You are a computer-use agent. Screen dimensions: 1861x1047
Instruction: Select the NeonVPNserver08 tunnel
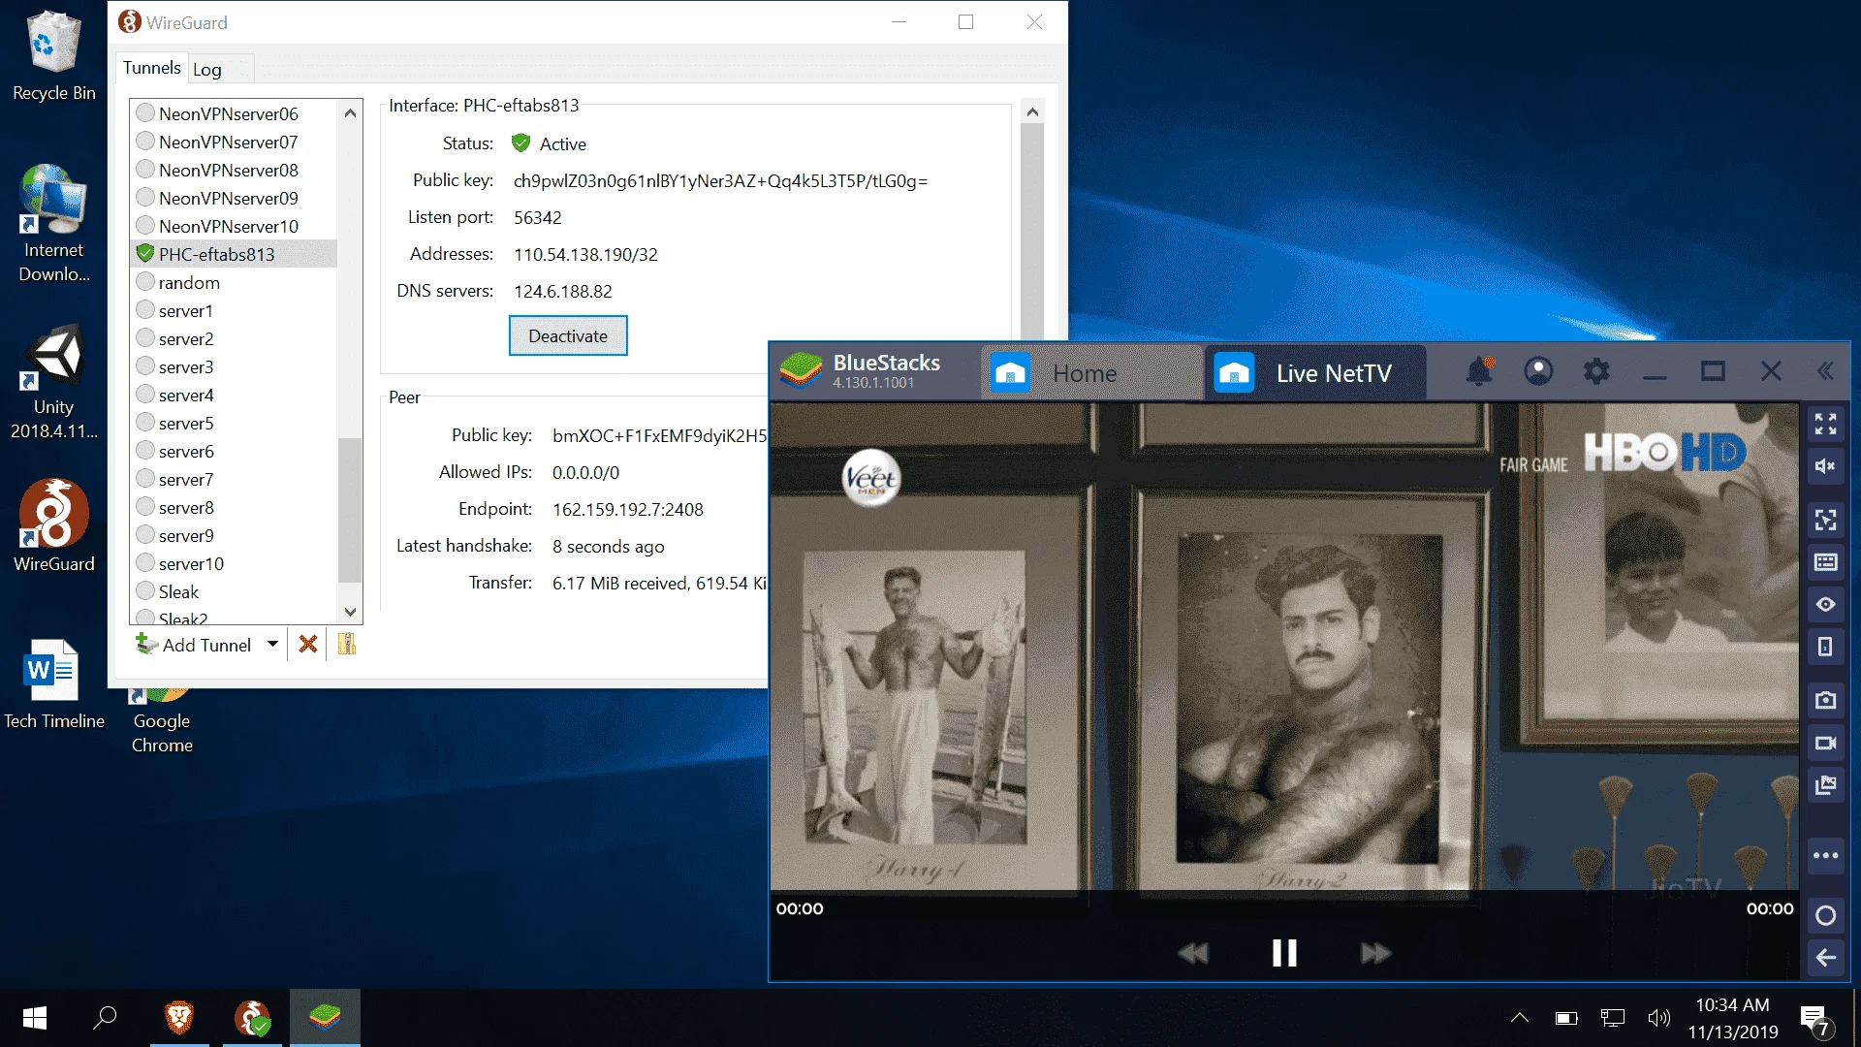(x=234, y=171)
